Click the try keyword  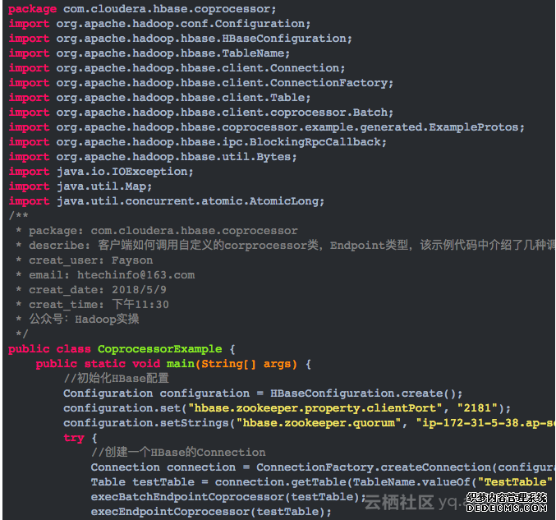[74, 438]
